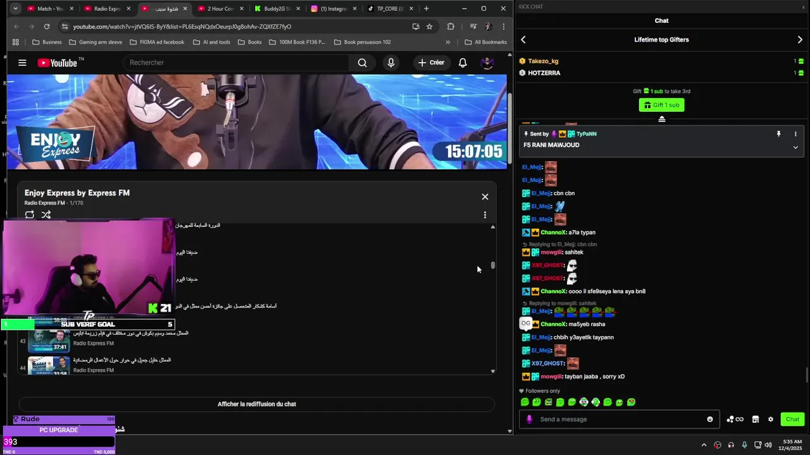Open Kick chat settings gear
Screen dimensions: 810x455
click(770, 419)
